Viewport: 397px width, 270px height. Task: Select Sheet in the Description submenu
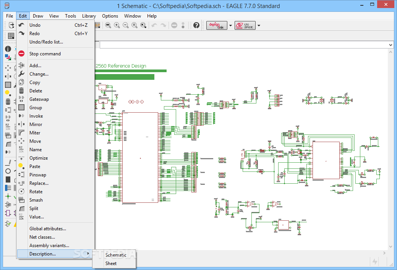point(114,264)
